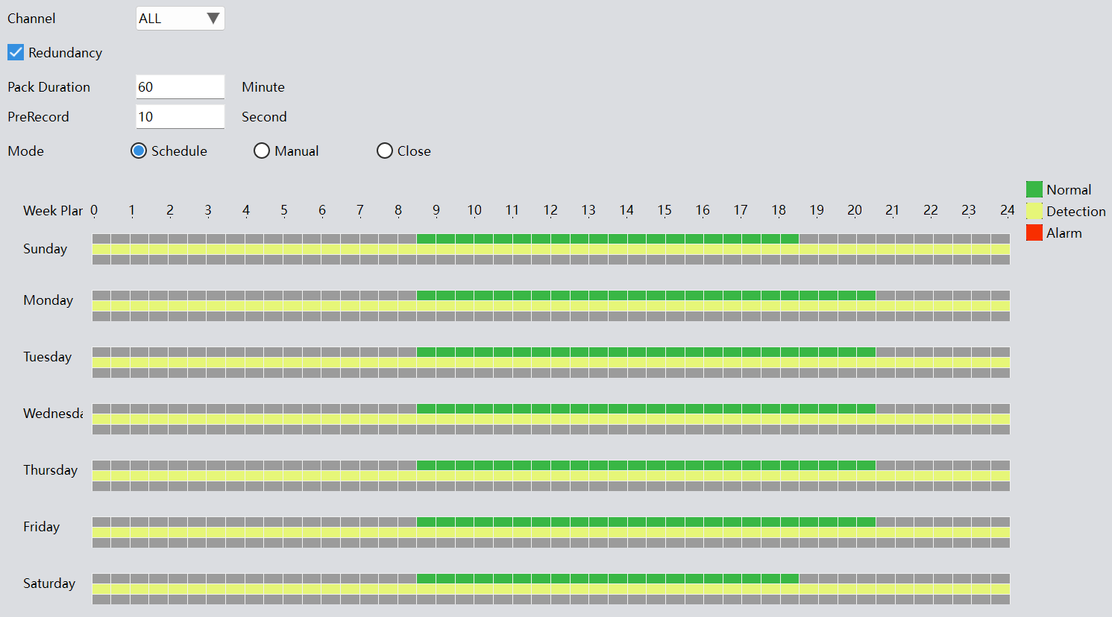
Task: Click the Pack Duration input field
Action: (180, 86)
